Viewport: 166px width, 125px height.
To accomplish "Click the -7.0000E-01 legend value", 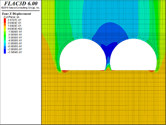I will pyautogui.click(x=15, y=49).
